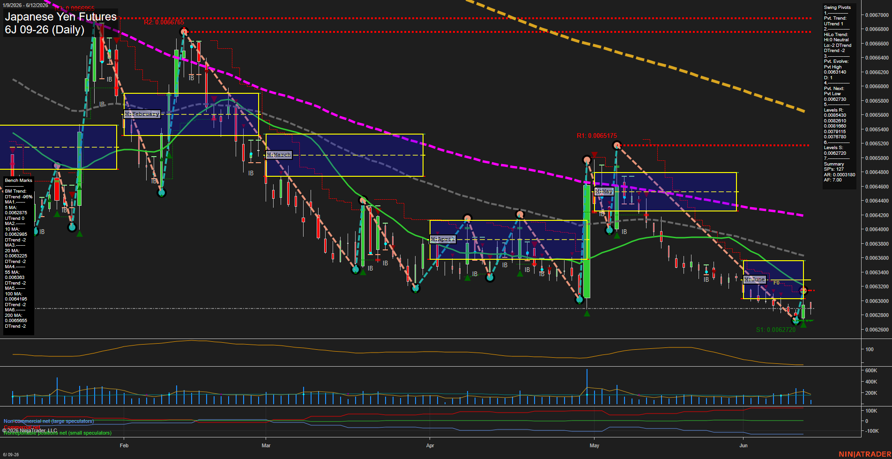Click the 'Levels R:' heading

pos(833,110)
